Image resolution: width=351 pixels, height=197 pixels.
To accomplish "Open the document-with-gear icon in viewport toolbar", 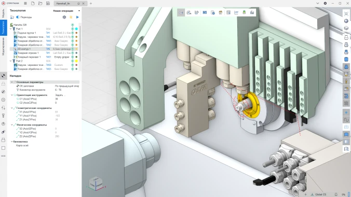I will [x=213, y=12].
